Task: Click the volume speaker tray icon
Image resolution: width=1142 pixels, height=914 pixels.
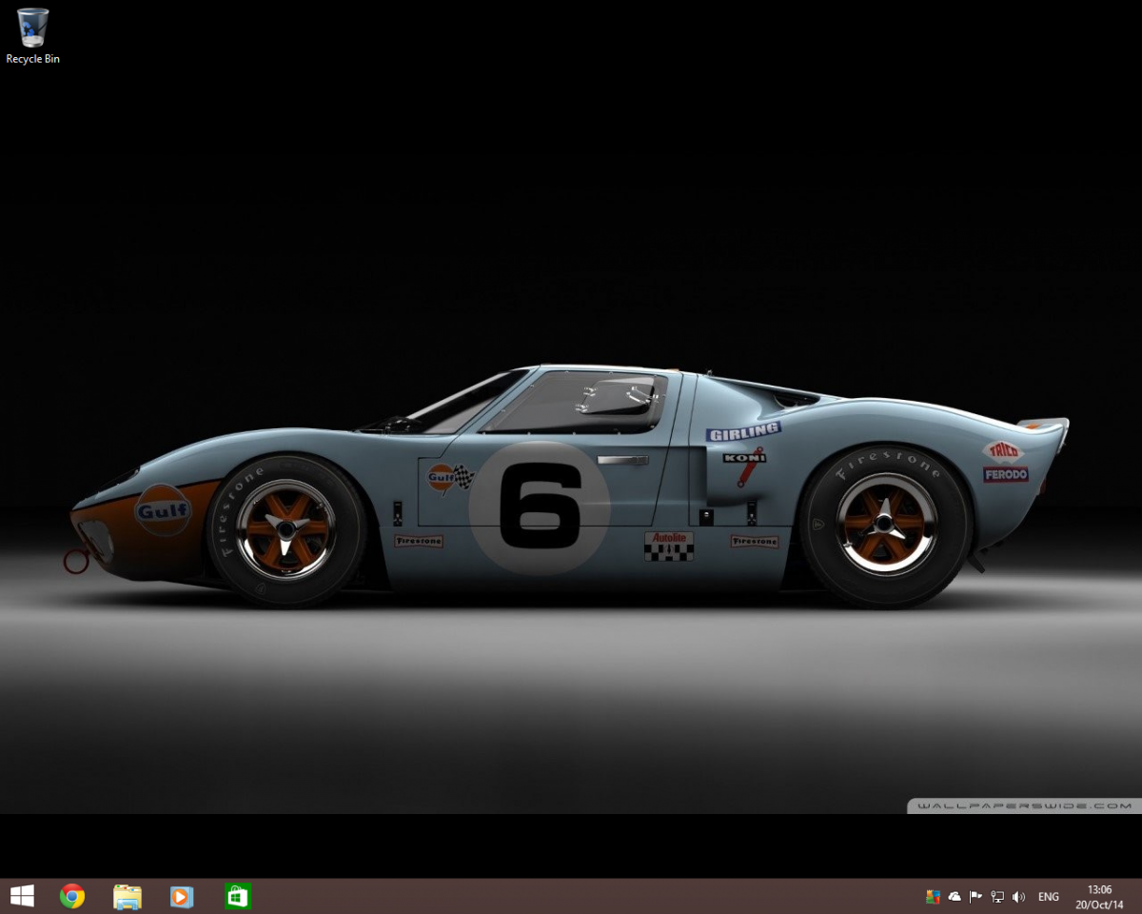Action: pos(1018,896)
